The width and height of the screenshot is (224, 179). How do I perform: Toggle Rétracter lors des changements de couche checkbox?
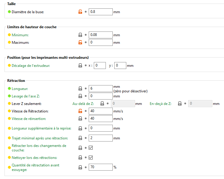(91, 148)
